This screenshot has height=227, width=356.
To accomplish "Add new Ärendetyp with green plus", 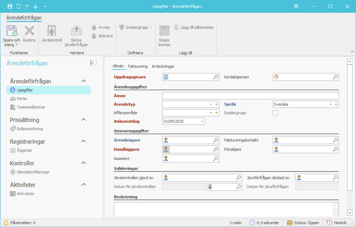I will pyautogui.click(x=216, y=104).
